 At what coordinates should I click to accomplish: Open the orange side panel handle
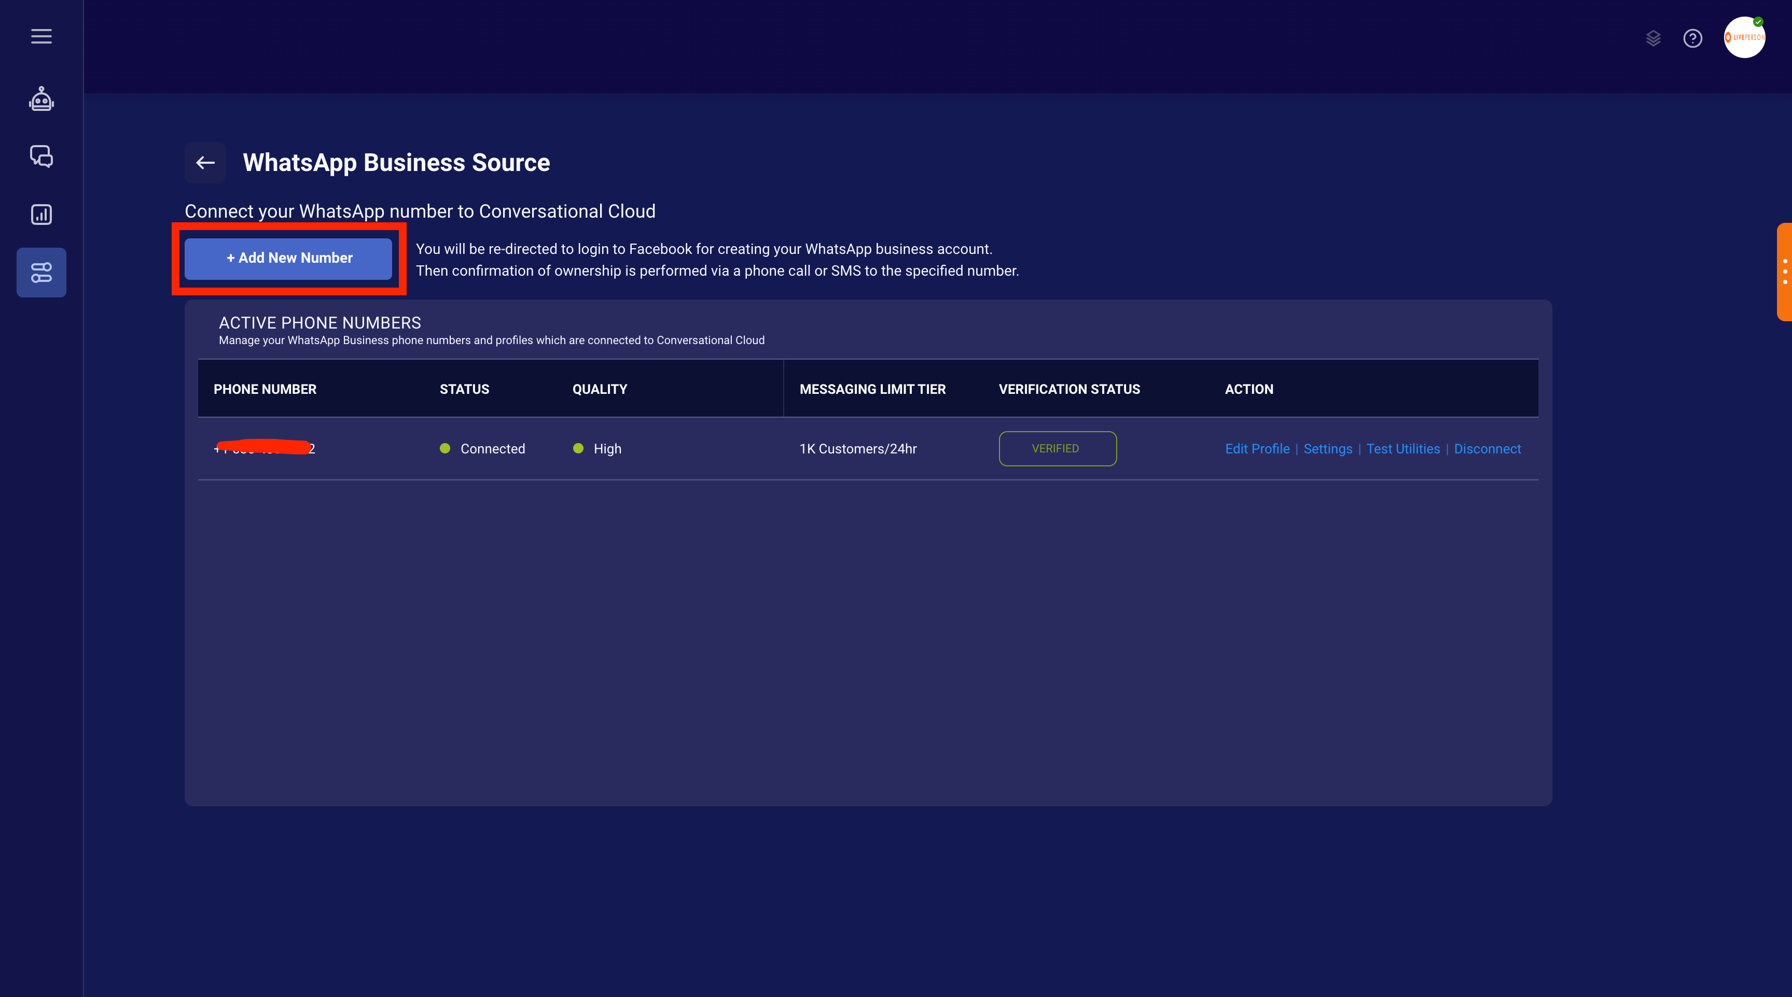click(x=1784, y=272)
